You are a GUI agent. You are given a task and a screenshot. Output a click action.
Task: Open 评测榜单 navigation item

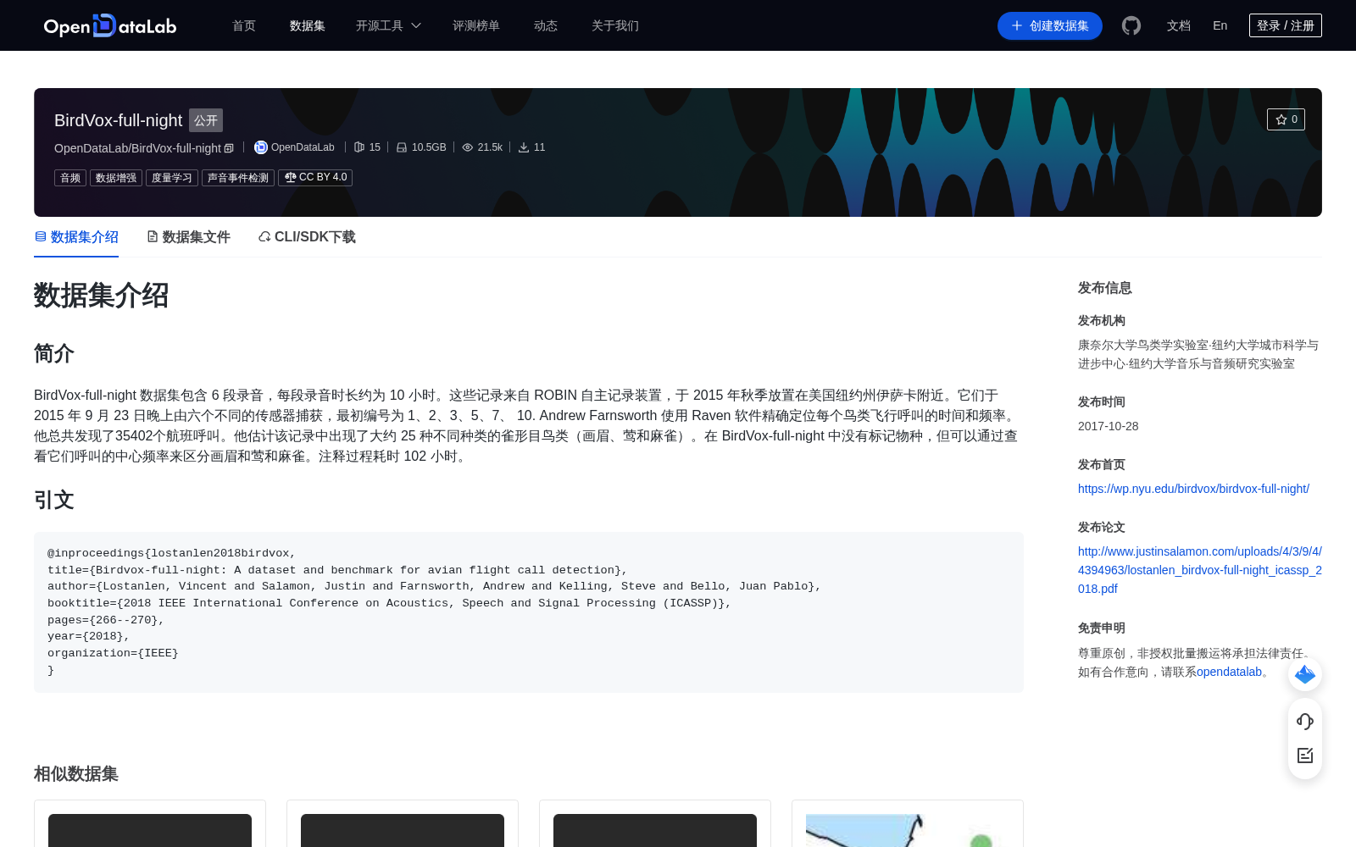[x=476, y=25]
